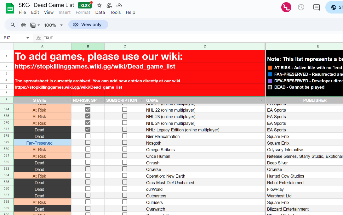Click the View only button
The width and height of the screenshot is (343, 215).
pyautogui.click(x=88, y=25)
